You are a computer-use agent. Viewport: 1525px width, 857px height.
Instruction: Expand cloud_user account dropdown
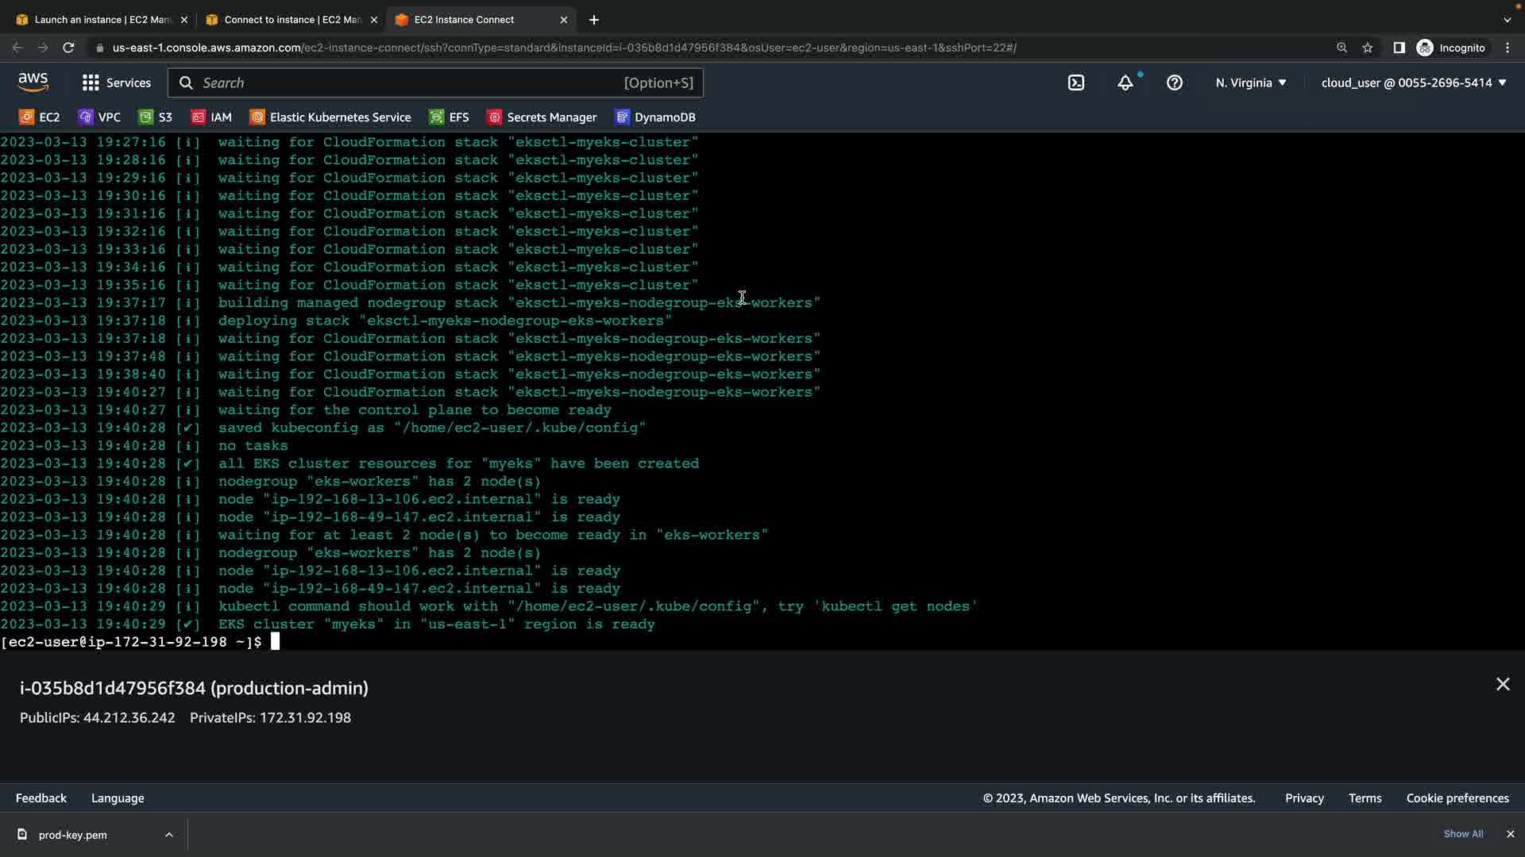(x=1414, y=83)
